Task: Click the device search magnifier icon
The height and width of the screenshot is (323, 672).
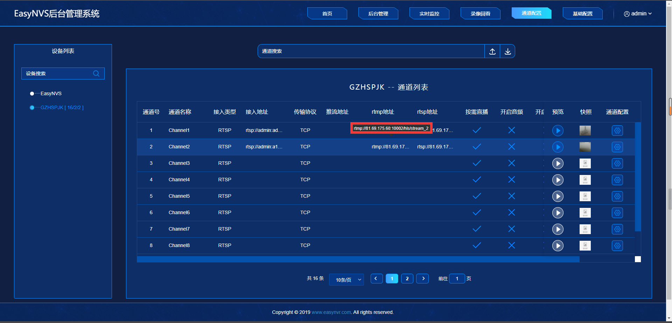Action: tap(96, 73)
